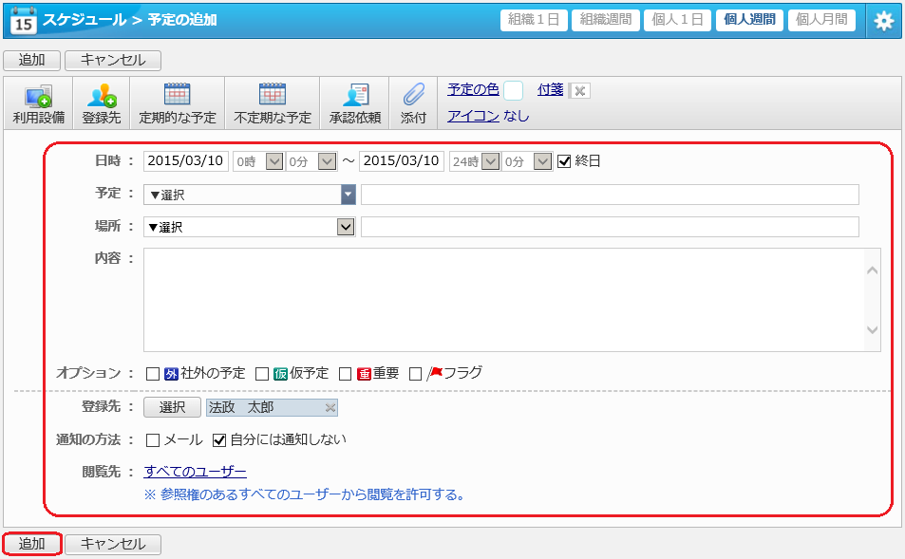Enable the 仮予定 checkbox
This screenshot has width=905, height=559.
pos(262,374)
